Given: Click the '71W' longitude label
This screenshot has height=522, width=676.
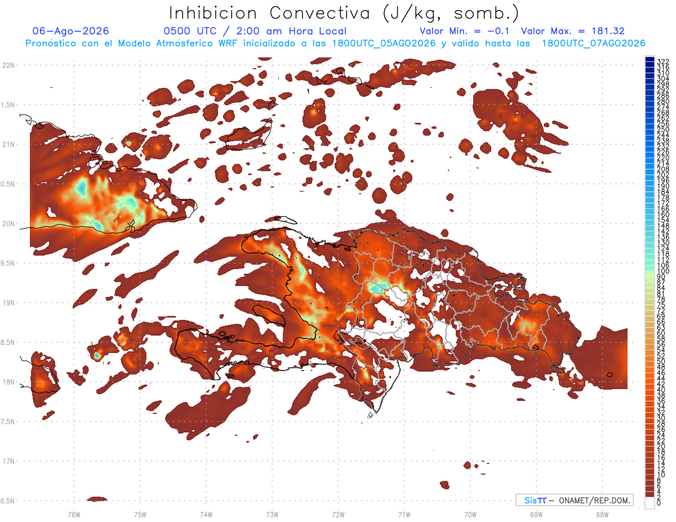Looking at the screenshot, I should tap(404, 514).
